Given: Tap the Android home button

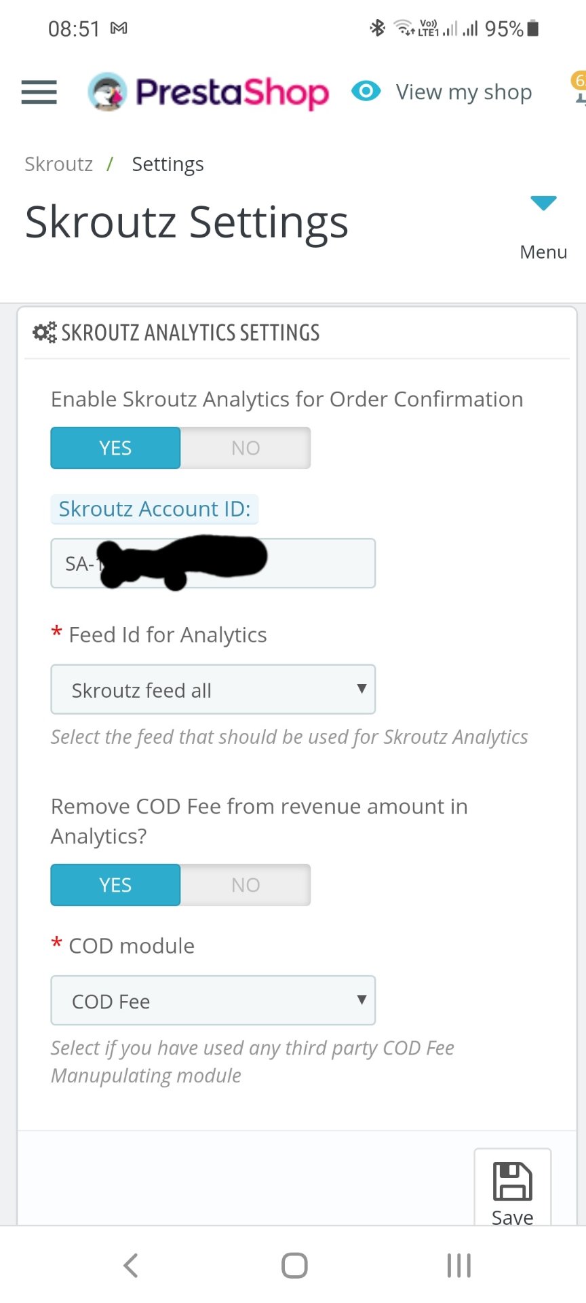Looking at the screenshot, I should click(x=294, y=1265).
